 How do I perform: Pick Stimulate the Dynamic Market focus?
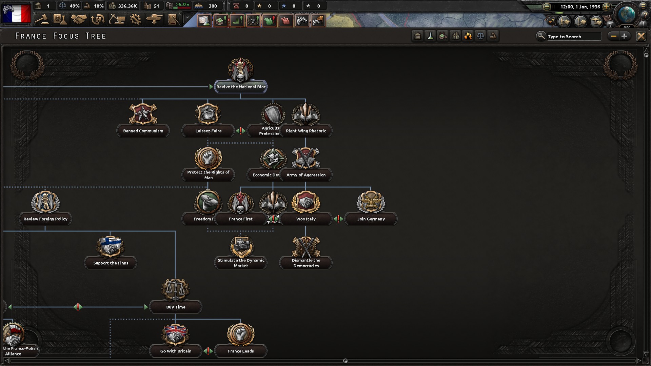241,251
